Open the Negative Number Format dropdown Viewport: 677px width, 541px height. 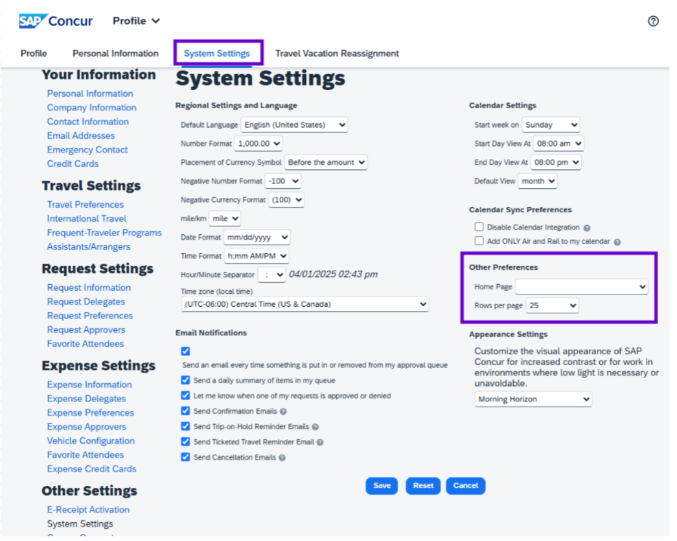tap(283, 181)
